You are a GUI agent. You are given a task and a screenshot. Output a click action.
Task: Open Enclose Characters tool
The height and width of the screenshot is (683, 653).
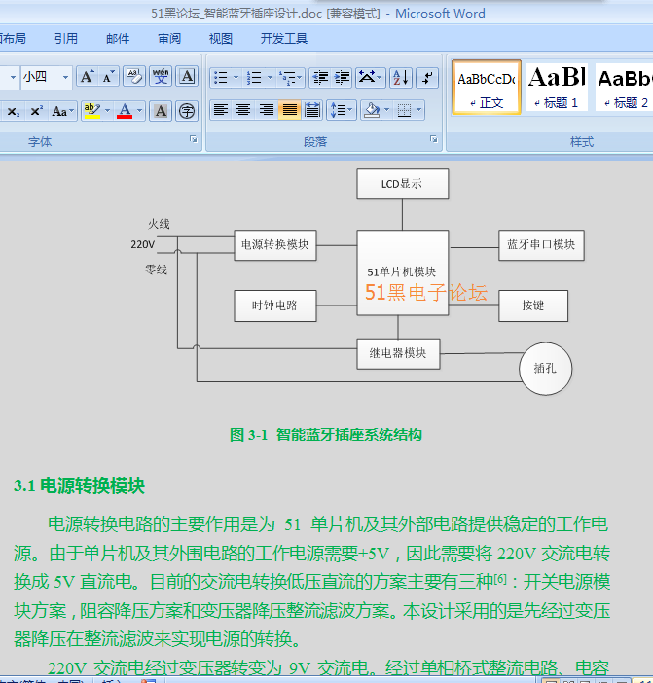(187, 111)
